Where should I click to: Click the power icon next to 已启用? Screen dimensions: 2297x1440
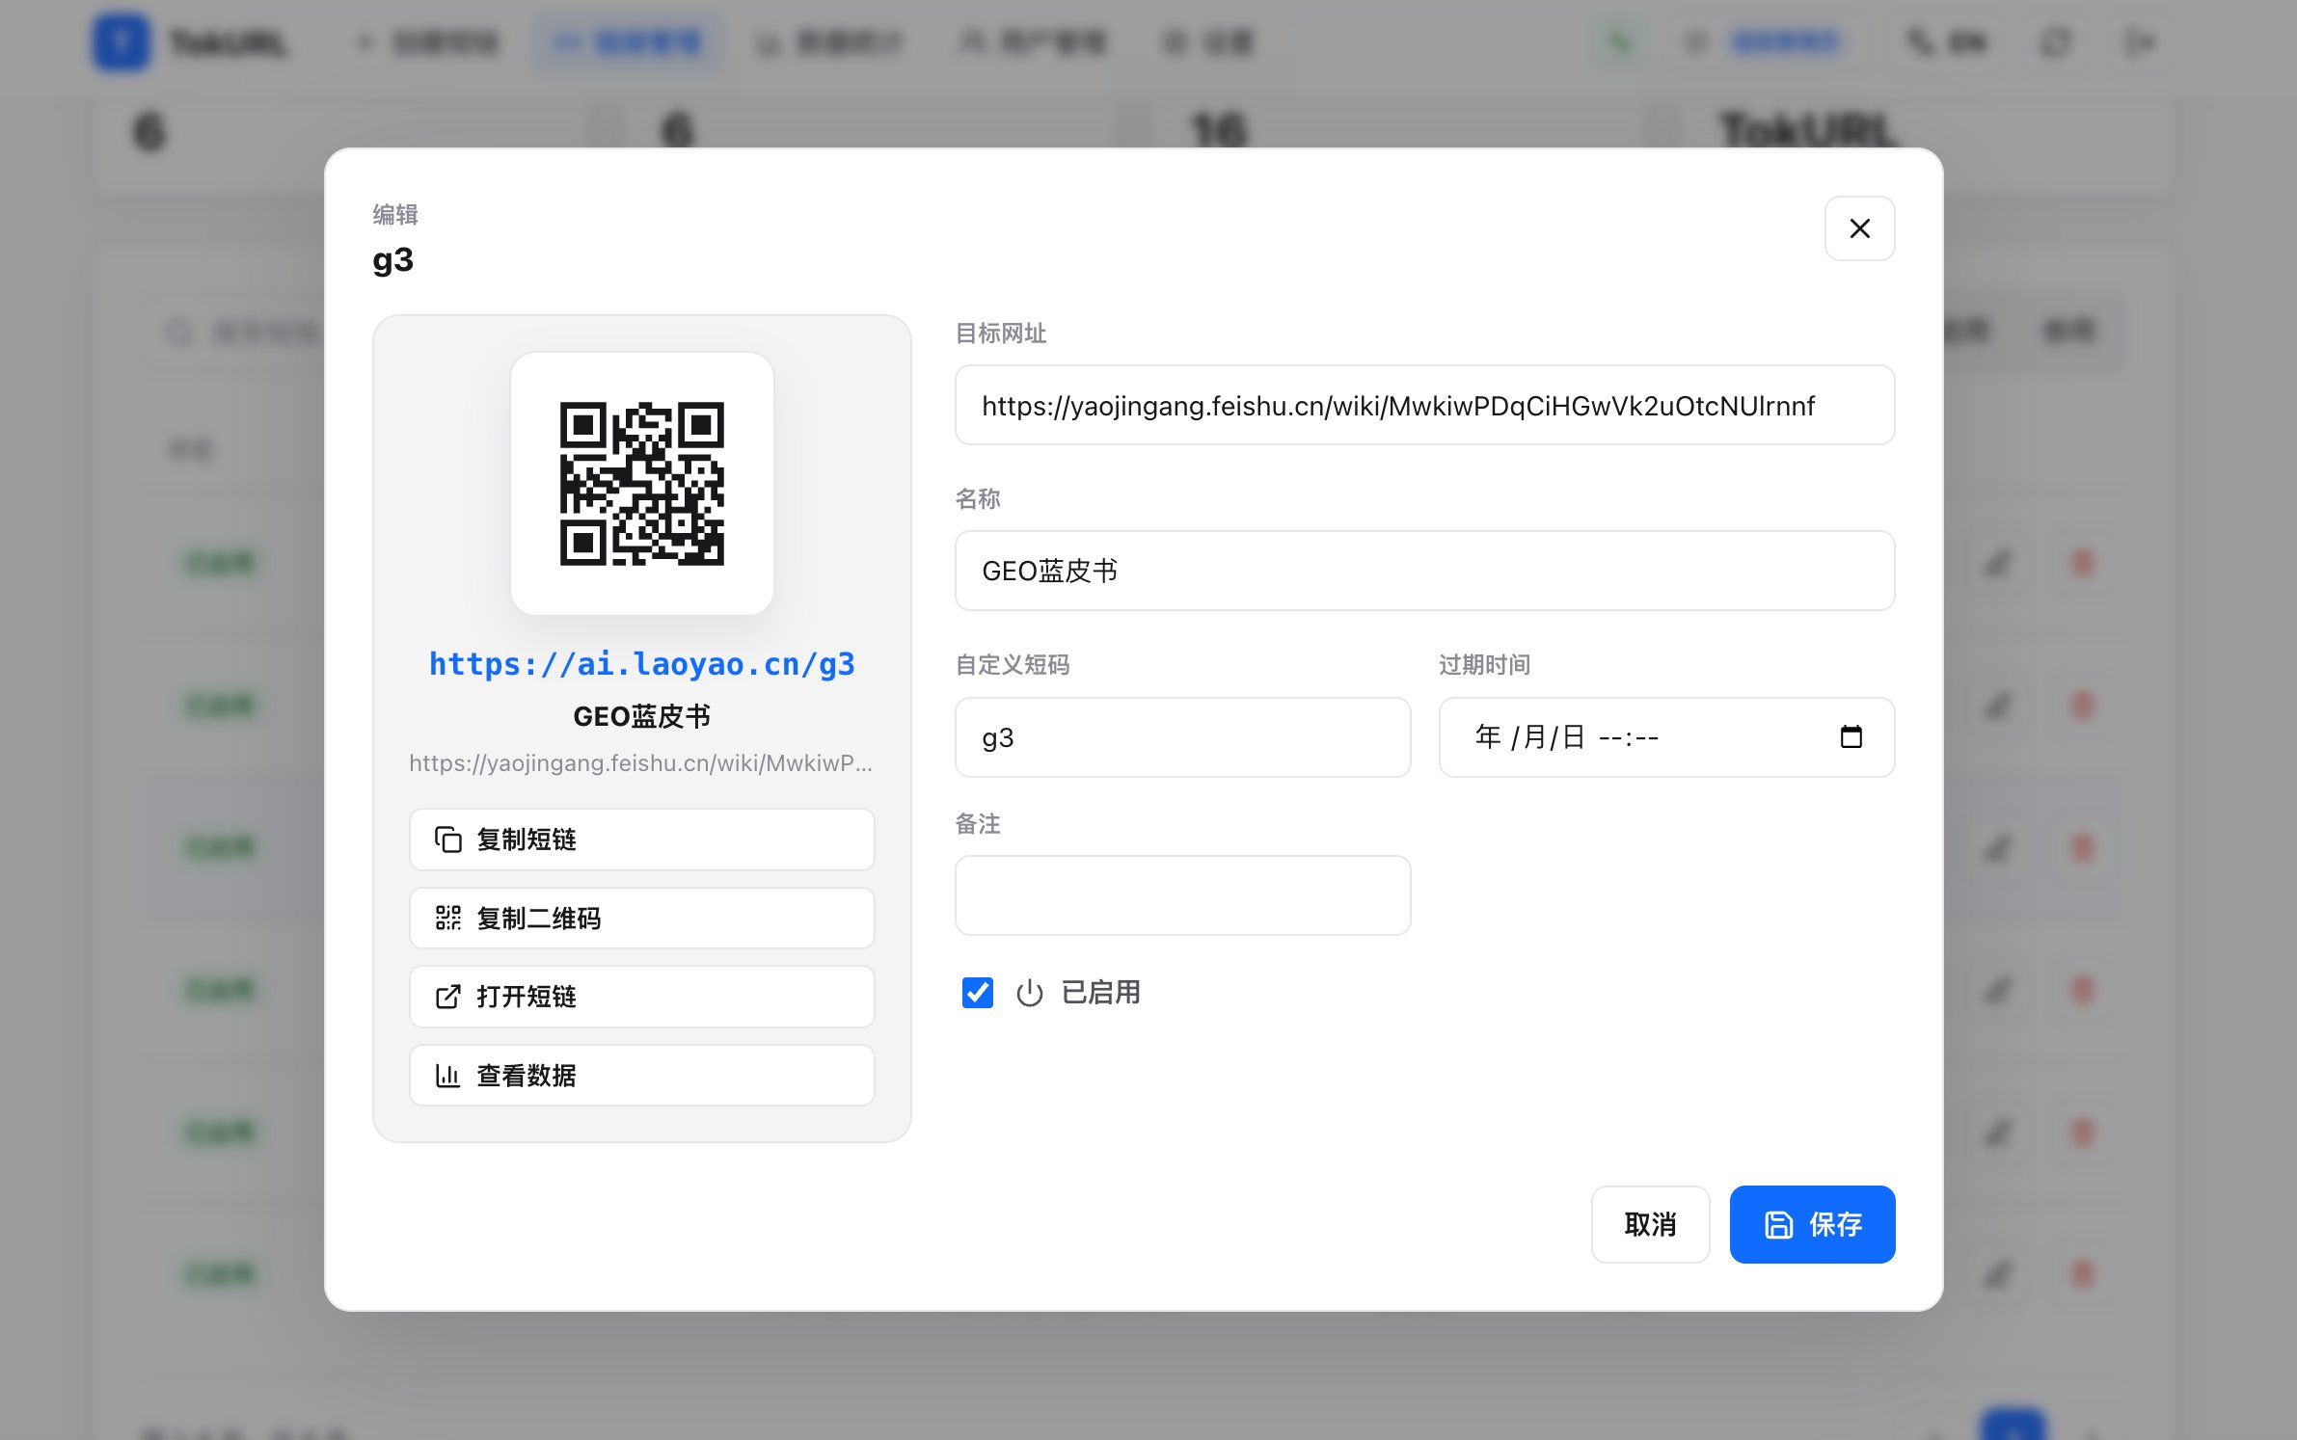(1029, 993)
